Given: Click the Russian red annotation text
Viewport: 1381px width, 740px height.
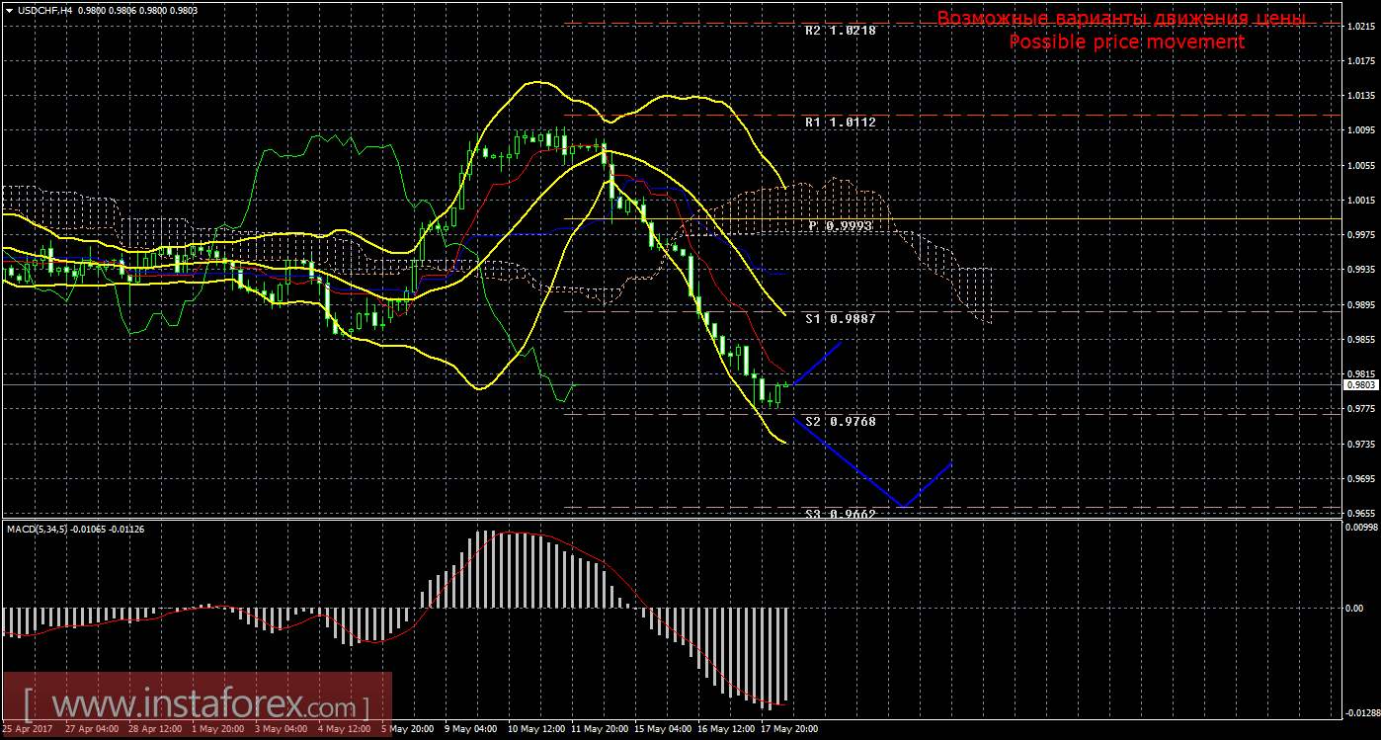Looking at the screenshot, I should pyautogui.click(x=1121, y=19).
